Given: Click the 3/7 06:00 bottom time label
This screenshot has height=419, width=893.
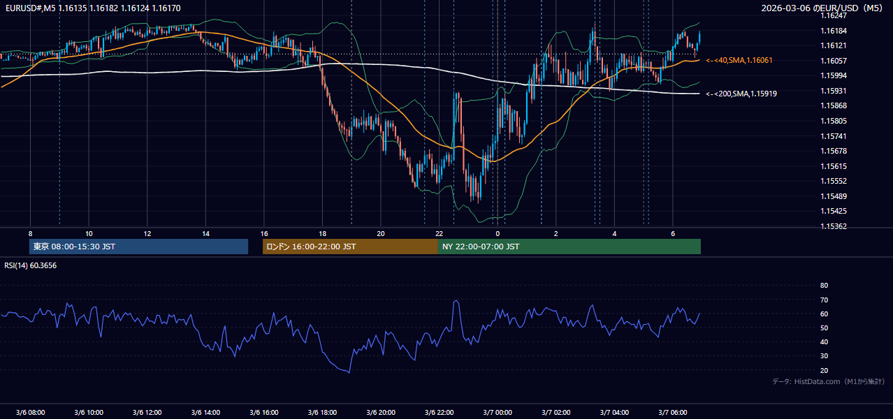Looking at the screenshot, I should pos(672,413).
